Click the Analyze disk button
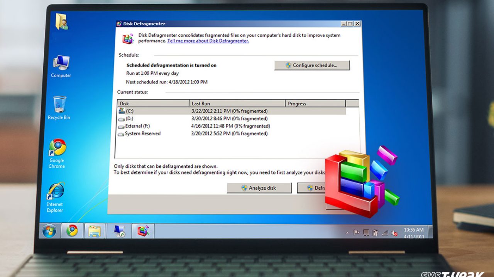Viewport: 494px width, 277px height. (259, 188)
